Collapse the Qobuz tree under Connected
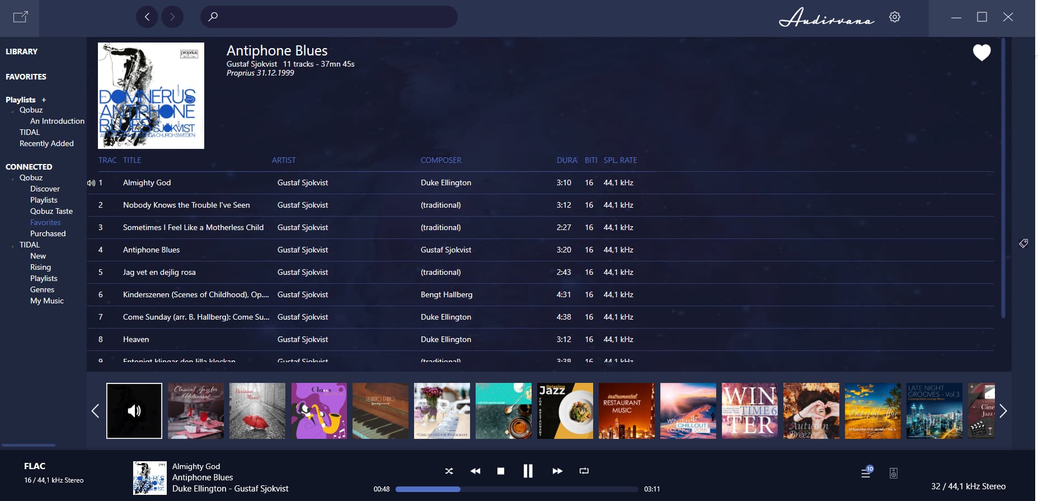The height and width of the screenshot is (501, 1038). [x=13, y=179]
